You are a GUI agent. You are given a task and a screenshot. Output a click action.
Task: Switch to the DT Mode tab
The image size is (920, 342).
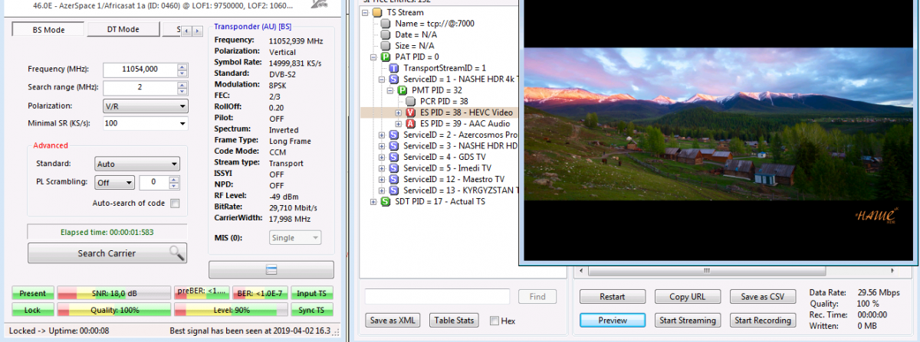pos(123,30)
